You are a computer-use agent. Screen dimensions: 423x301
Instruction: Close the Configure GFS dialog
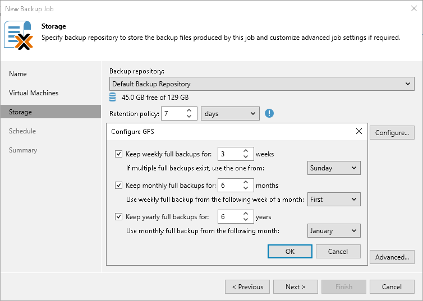coord(359,132)
